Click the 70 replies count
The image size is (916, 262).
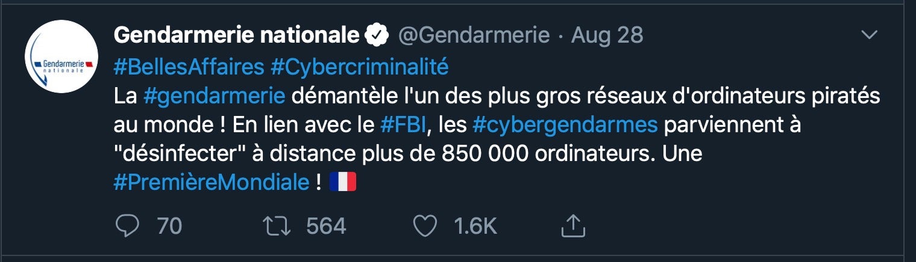(x=169, y=226)
